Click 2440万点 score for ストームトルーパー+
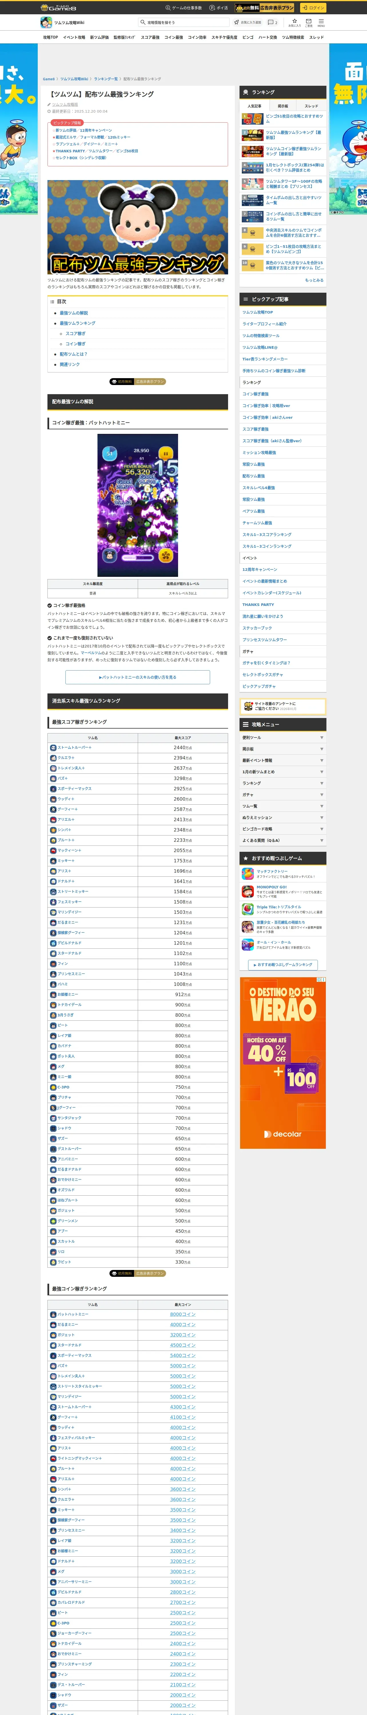 pyautogui.click(x=183, y=748)
